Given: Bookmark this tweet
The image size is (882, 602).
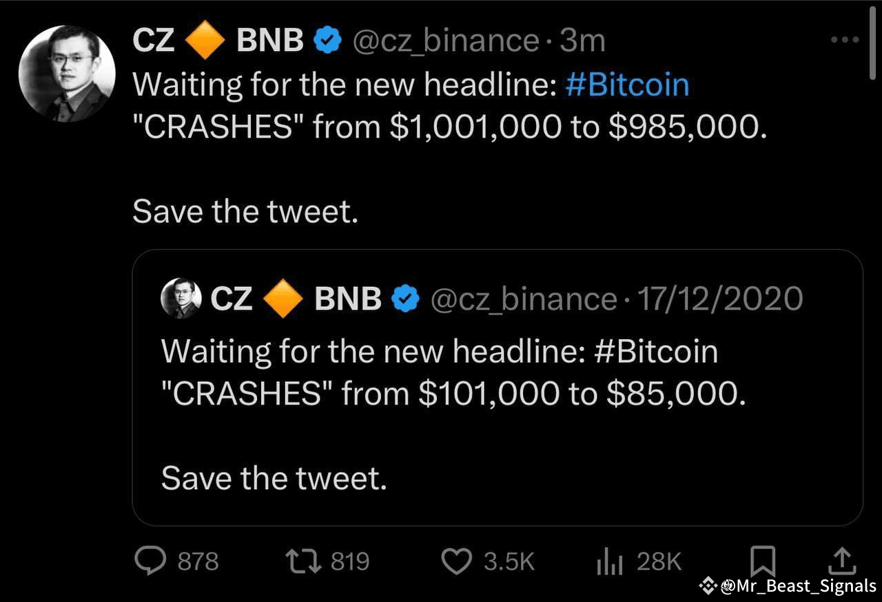Looking at the screenshot, I should coord(761,561).
